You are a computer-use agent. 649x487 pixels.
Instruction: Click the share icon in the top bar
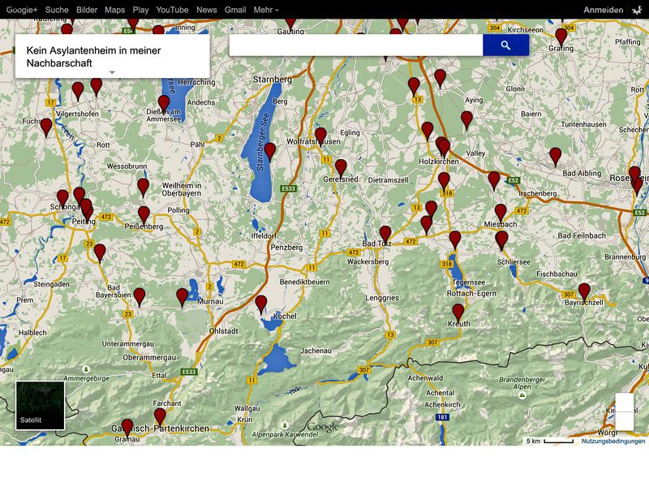click(636, 8)
